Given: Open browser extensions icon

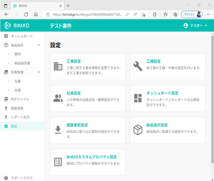Looking at the screenshot, I should (155, 15).
